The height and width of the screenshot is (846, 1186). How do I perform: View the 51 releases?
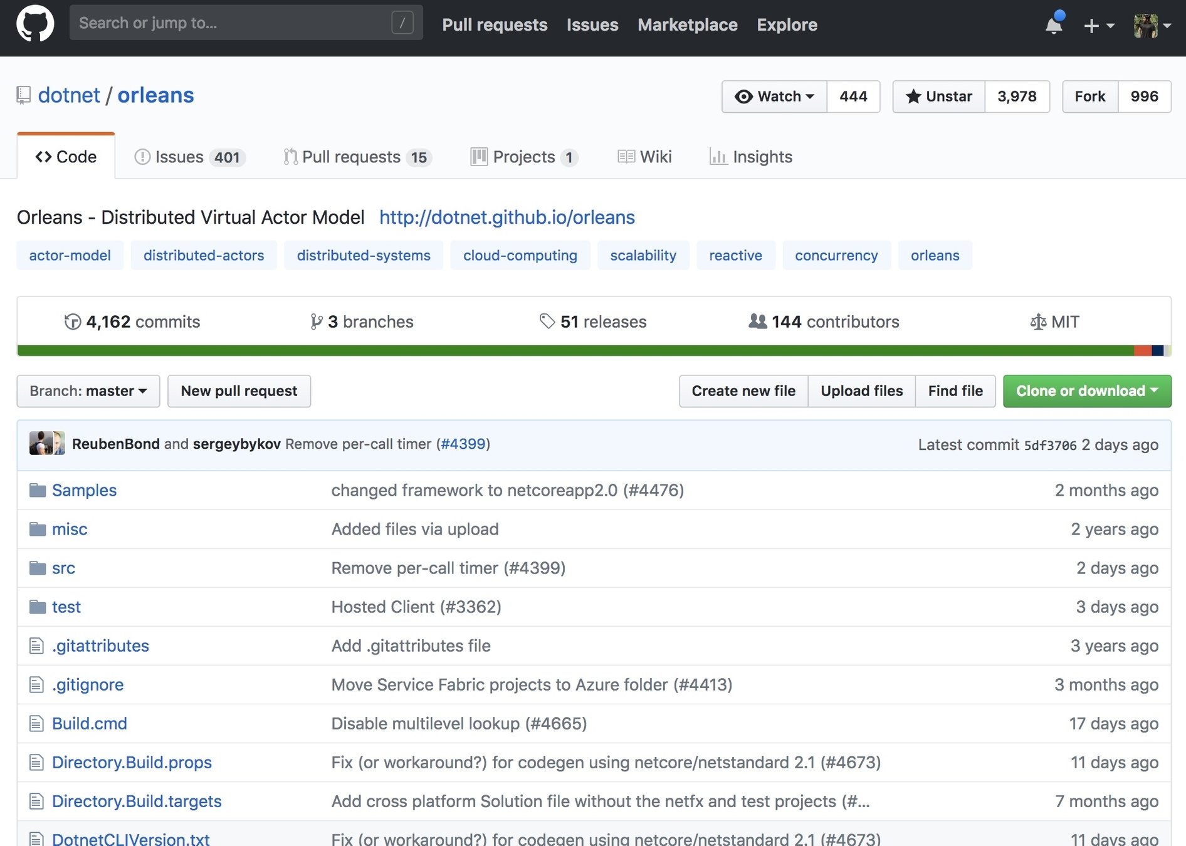tap(593, 321)
